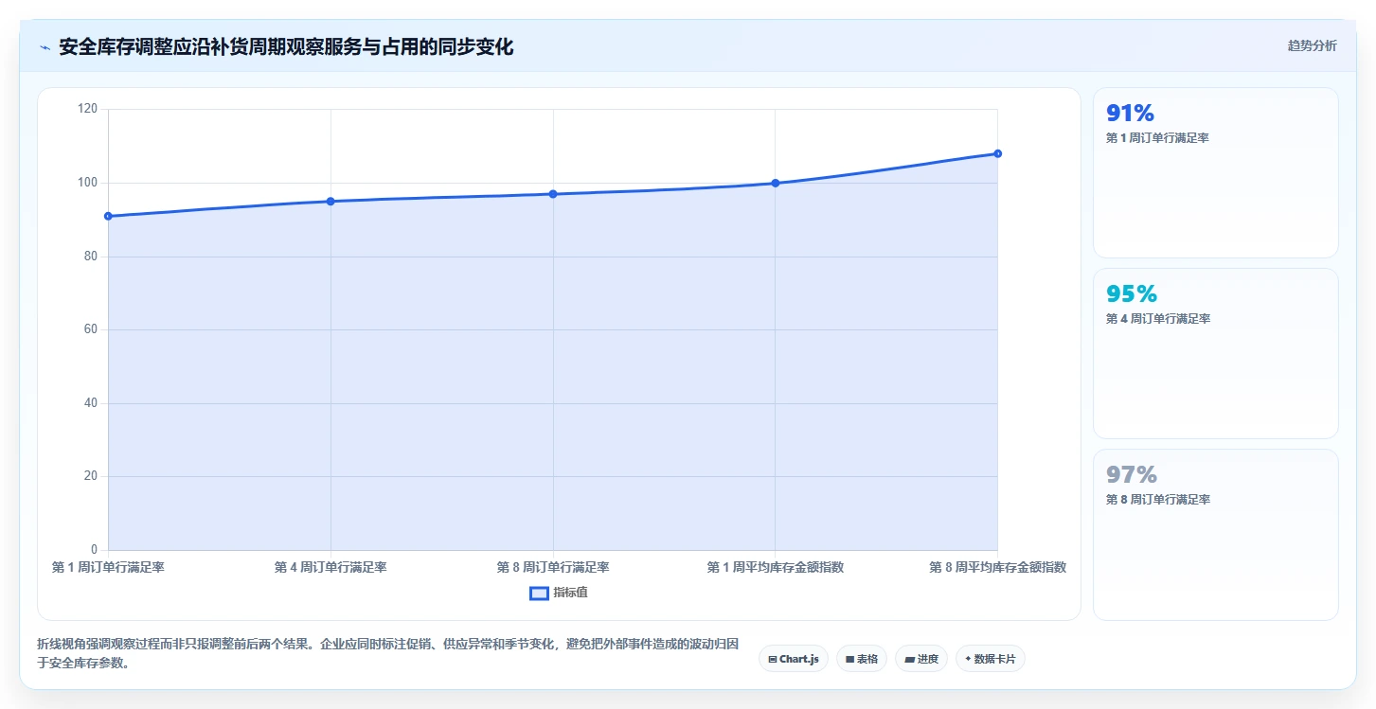Click x-axis label 第 1 周订单行满足率
The height and width of the screenshot is (709, 1376).
click(x=108, y=567)
